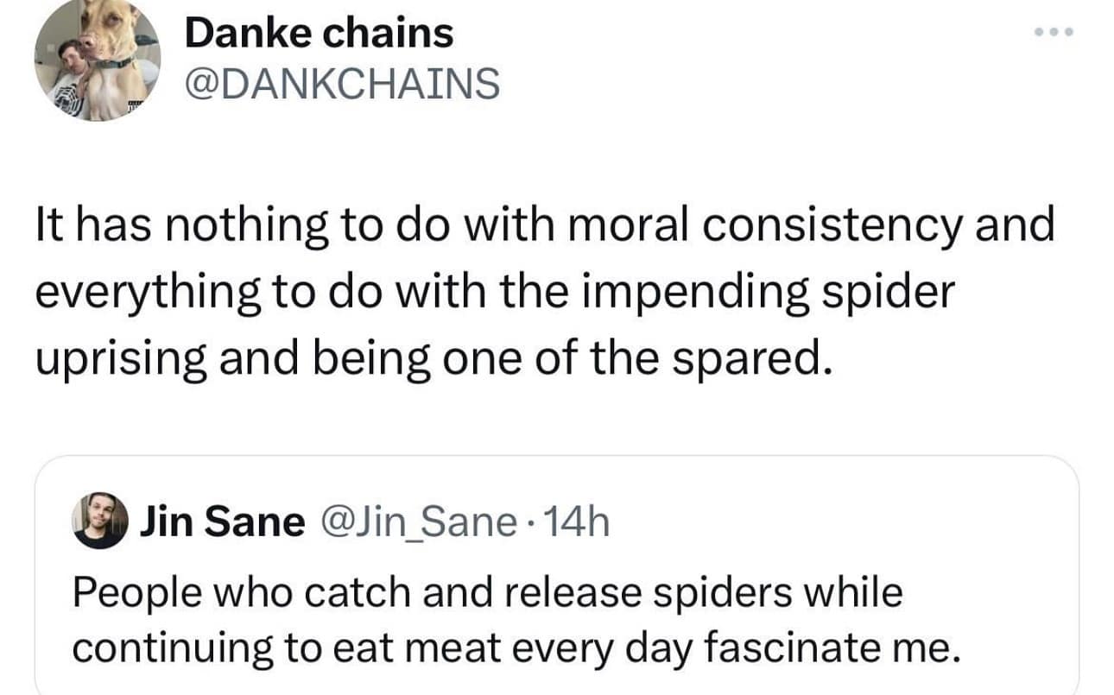Click the @Jin_Sane handle
This screenshot has width=1114, height=695.
point(416,521)
